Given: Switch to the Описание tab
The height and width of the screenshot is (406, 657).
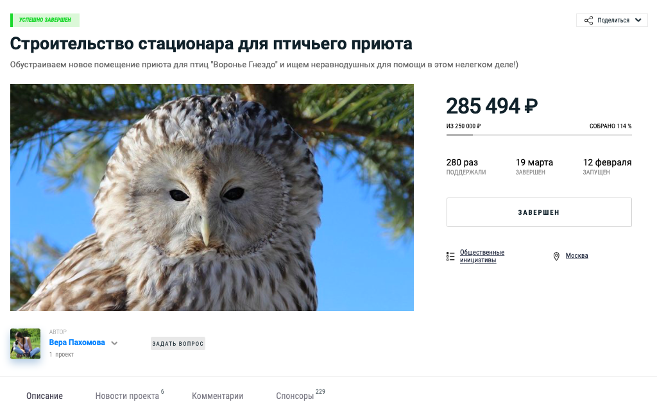Looking at the screenshot, I should point(44,396).
